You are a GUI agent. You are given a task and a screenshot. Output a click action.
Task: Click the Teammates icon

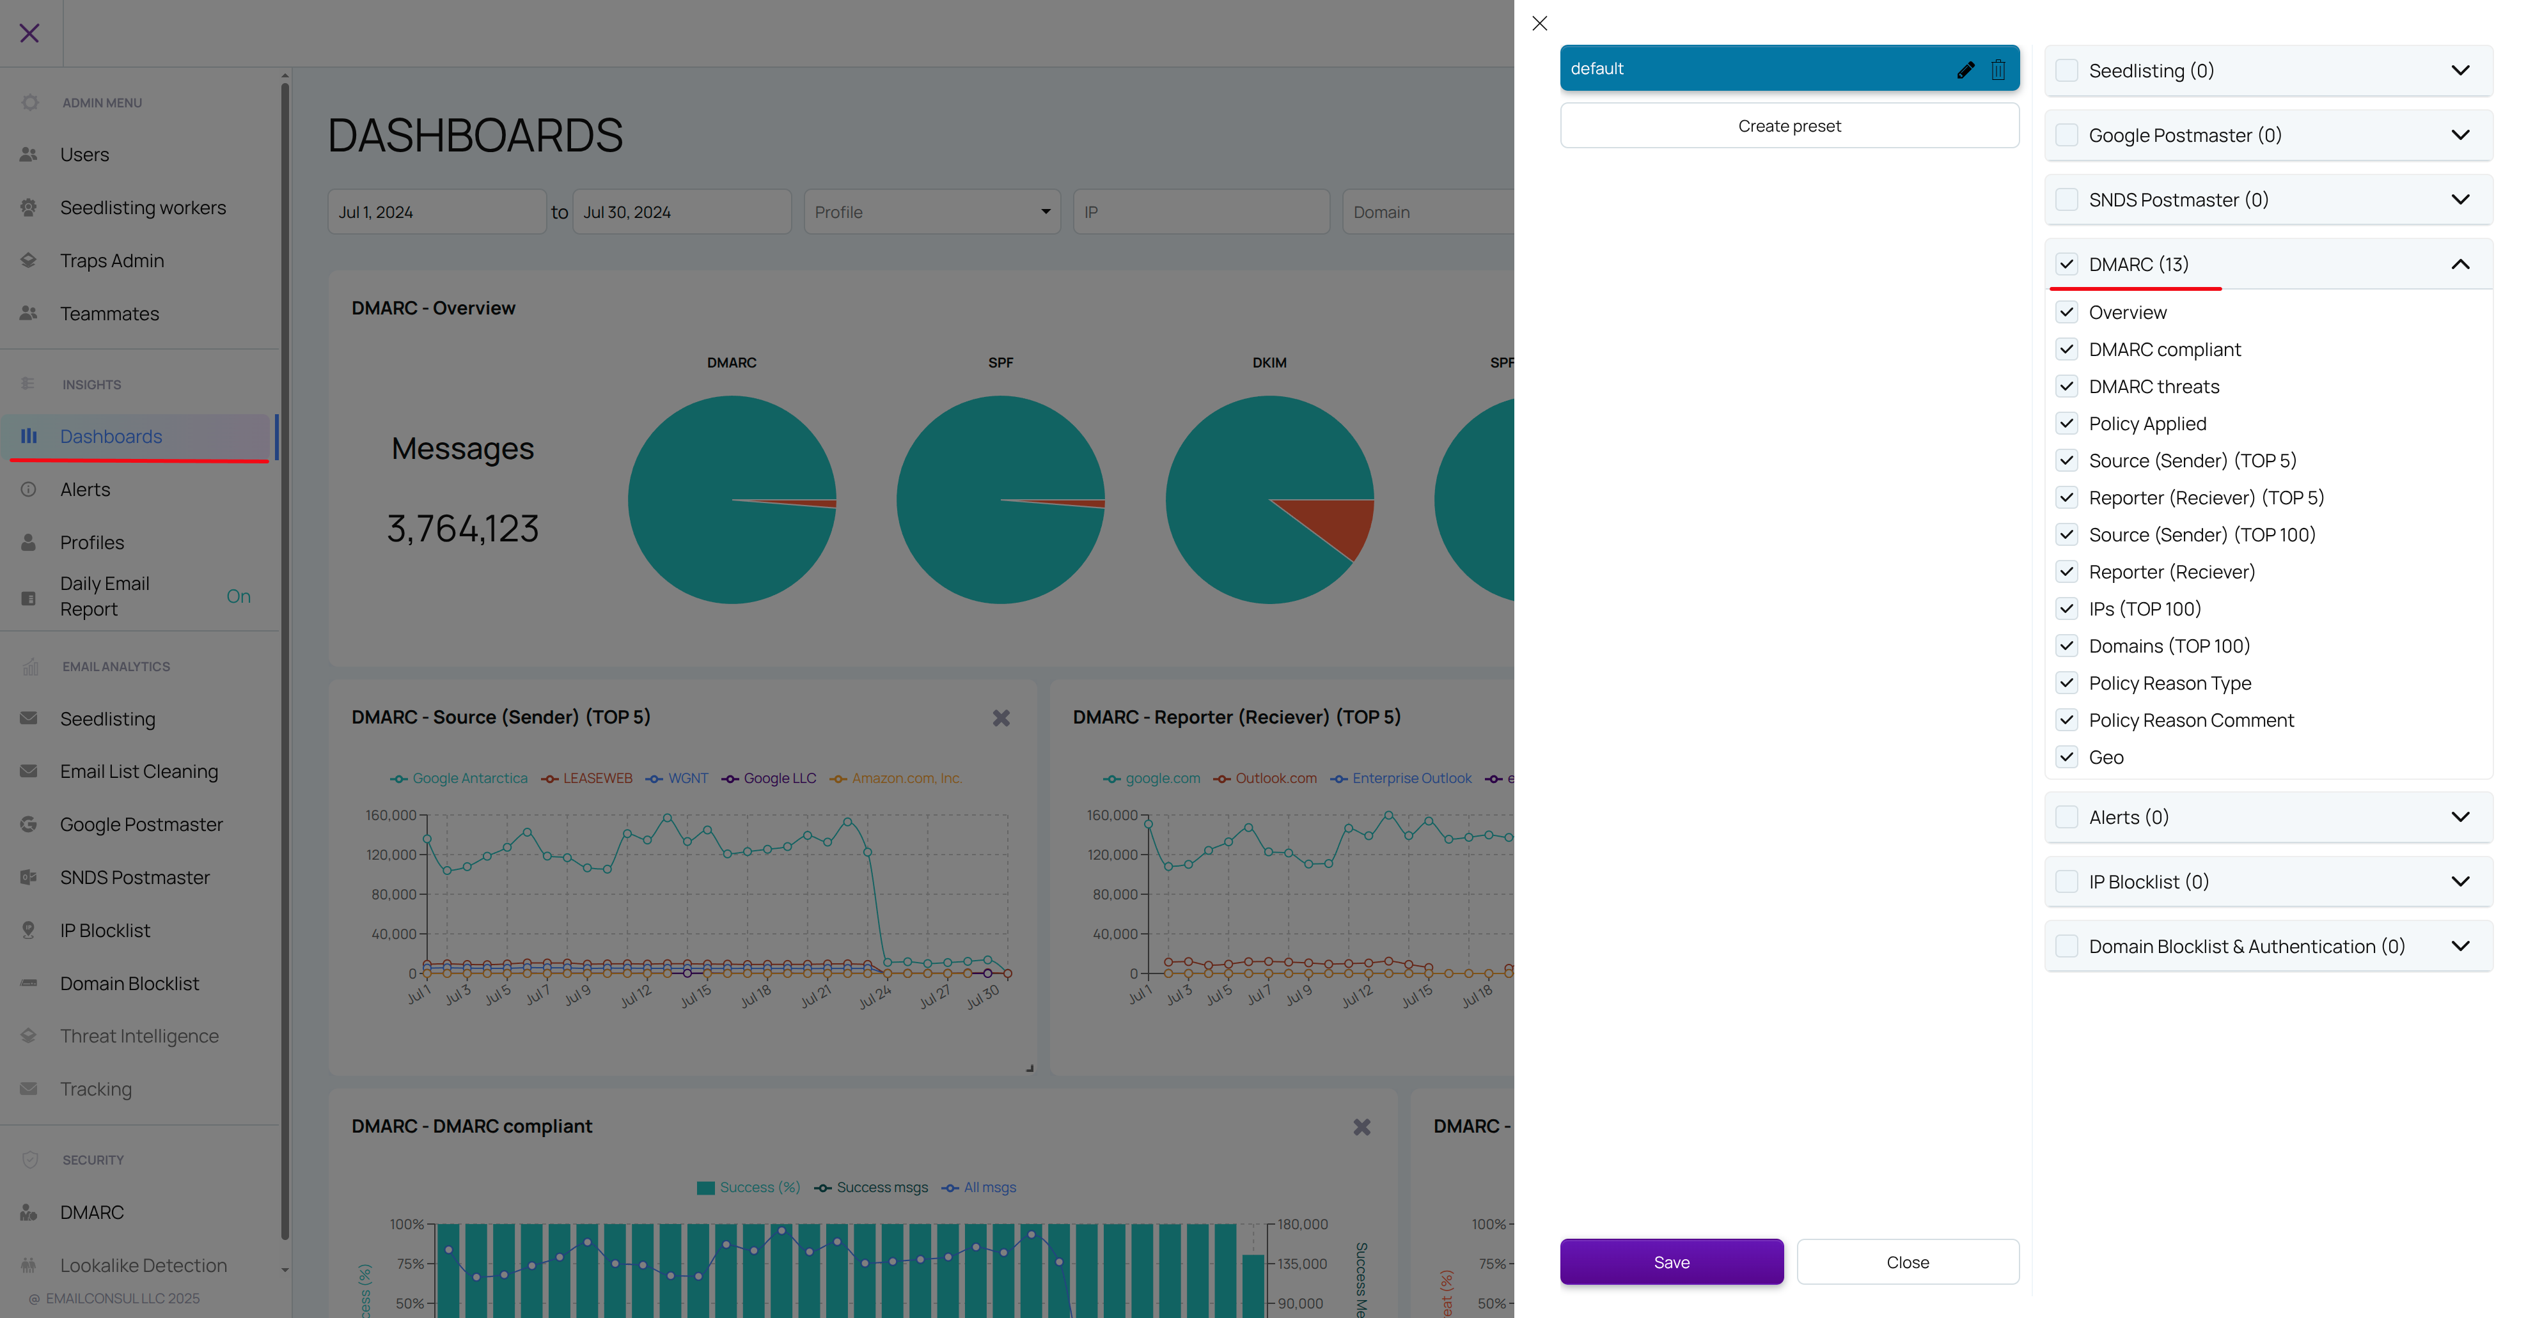[x=28, y=313]
